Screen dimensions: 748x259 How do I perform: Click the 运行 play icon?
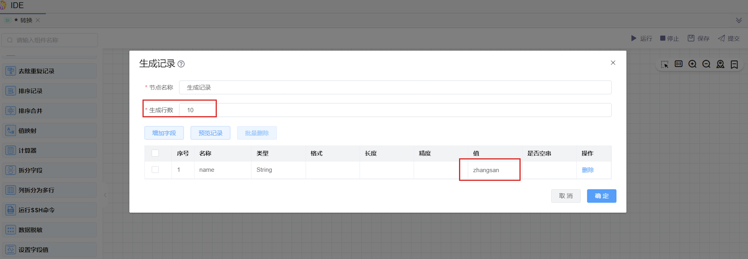point(634,38)
